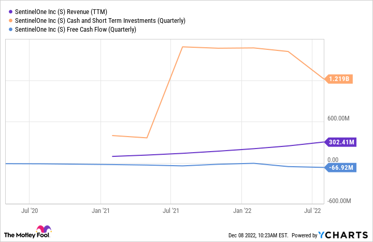This screenshot has height=242, width=373.
Task: Click the 'Powered by' text
Action: (x=305, y=235)
